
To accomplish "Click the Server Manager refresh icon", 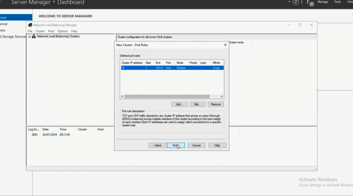I will 296,2.
